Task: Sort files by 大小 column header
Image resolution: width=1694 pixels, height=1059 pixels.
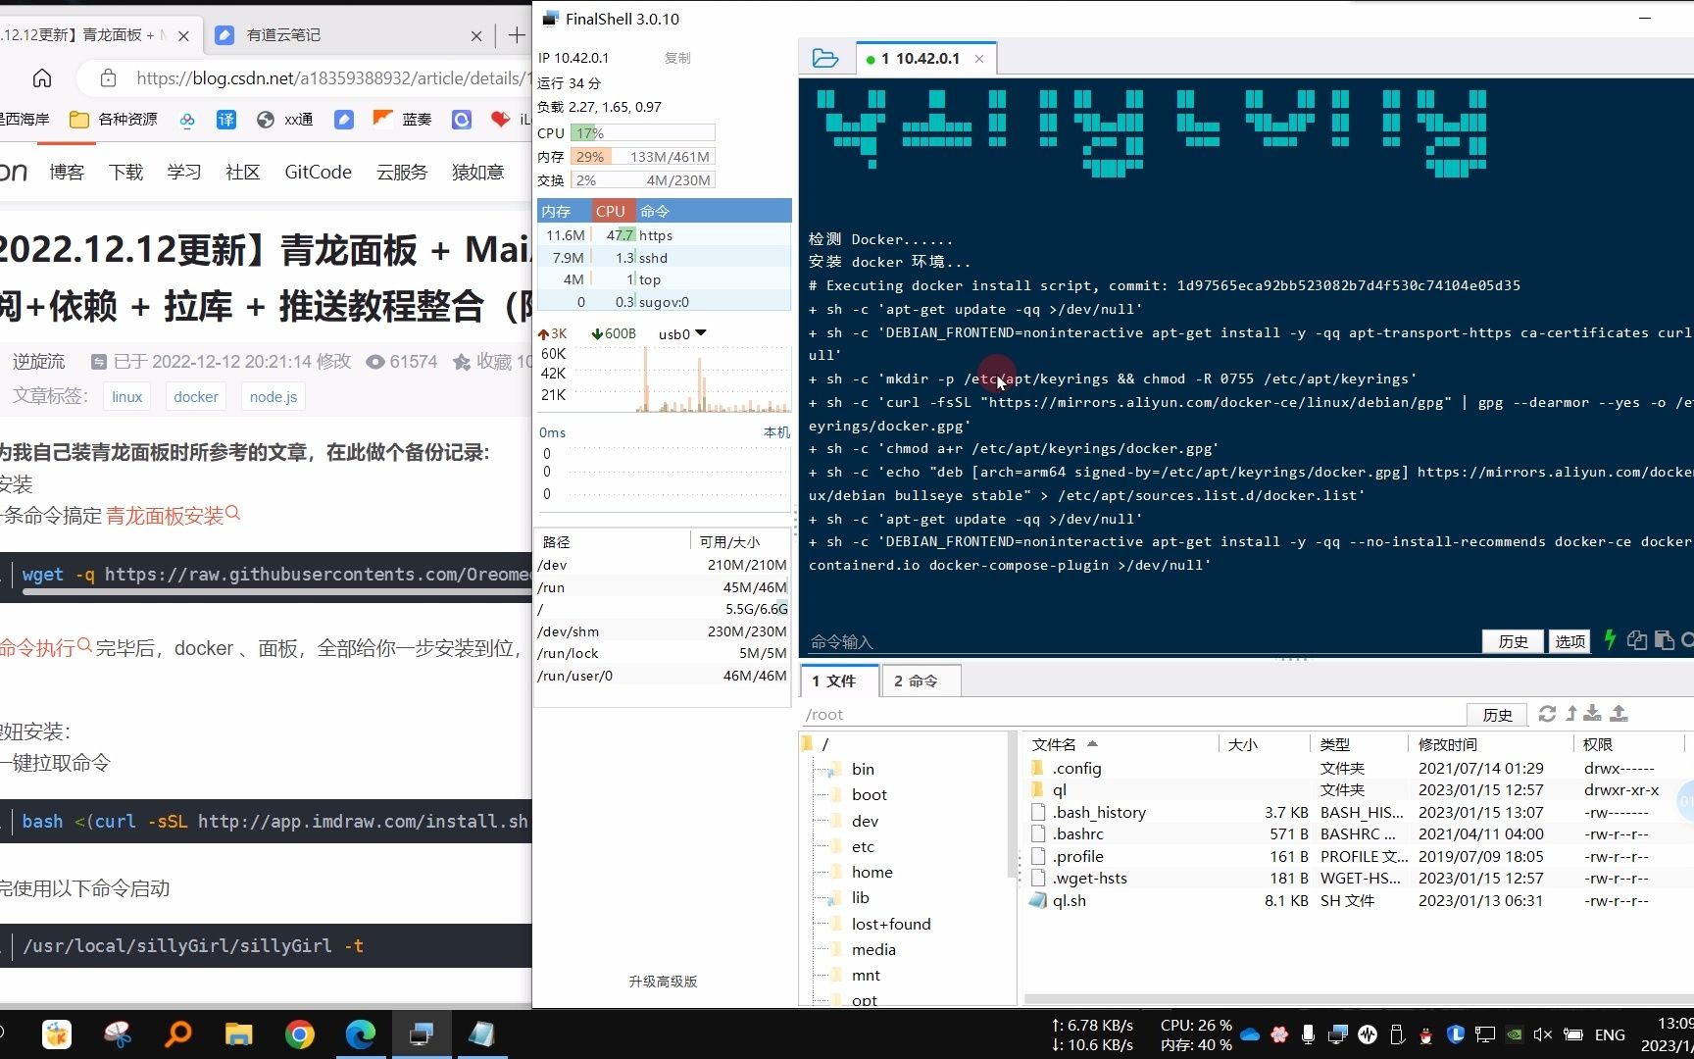Action: point(1263,744)
